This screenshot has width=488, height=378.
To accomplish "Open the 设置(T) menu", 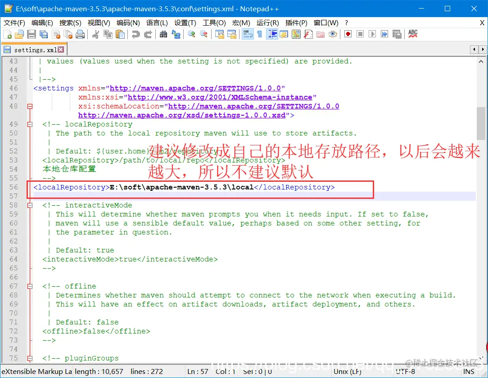I will (x=185, y=22).
